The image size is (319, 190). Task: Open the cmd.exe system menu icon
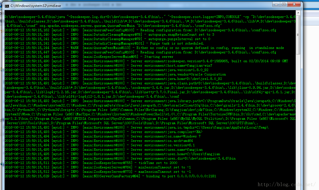[x=7, y=6]
